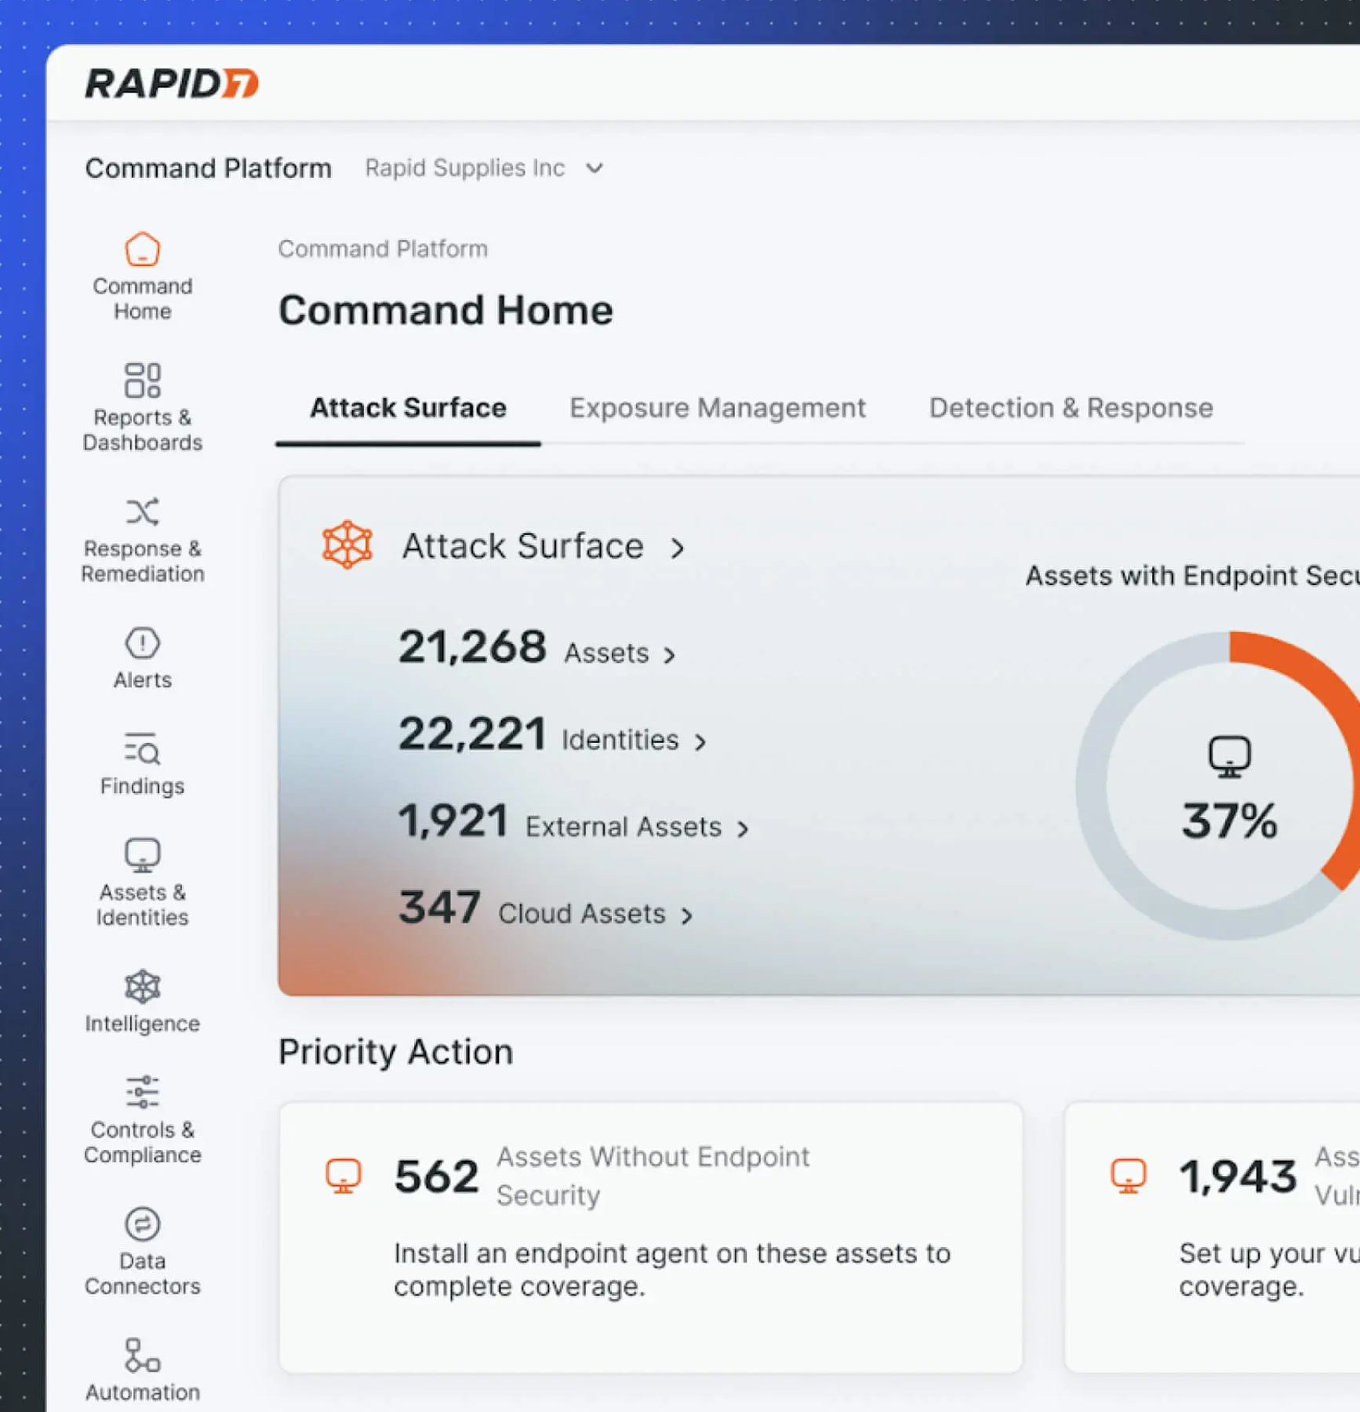
Task: Click the Command Home page heading
Action: pos(445,310)
